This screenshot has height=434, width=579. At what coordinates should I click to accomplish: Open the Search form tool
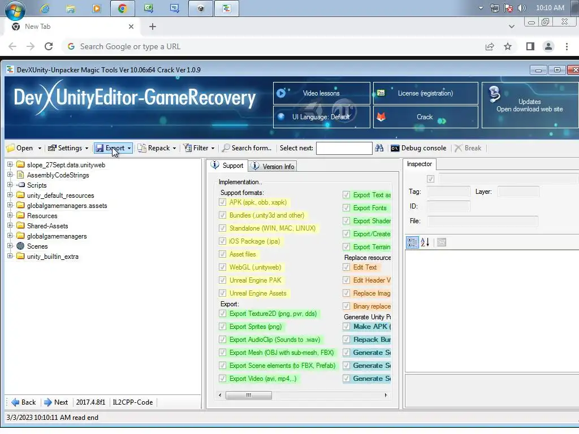pos(247,148)
